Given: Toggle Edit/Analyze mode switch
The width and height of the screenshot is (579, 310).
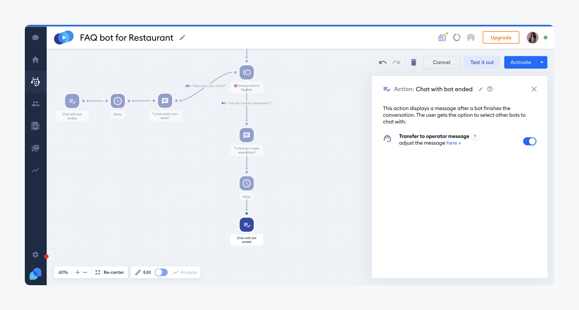Looking at the screenshot, I should point(161,272).
